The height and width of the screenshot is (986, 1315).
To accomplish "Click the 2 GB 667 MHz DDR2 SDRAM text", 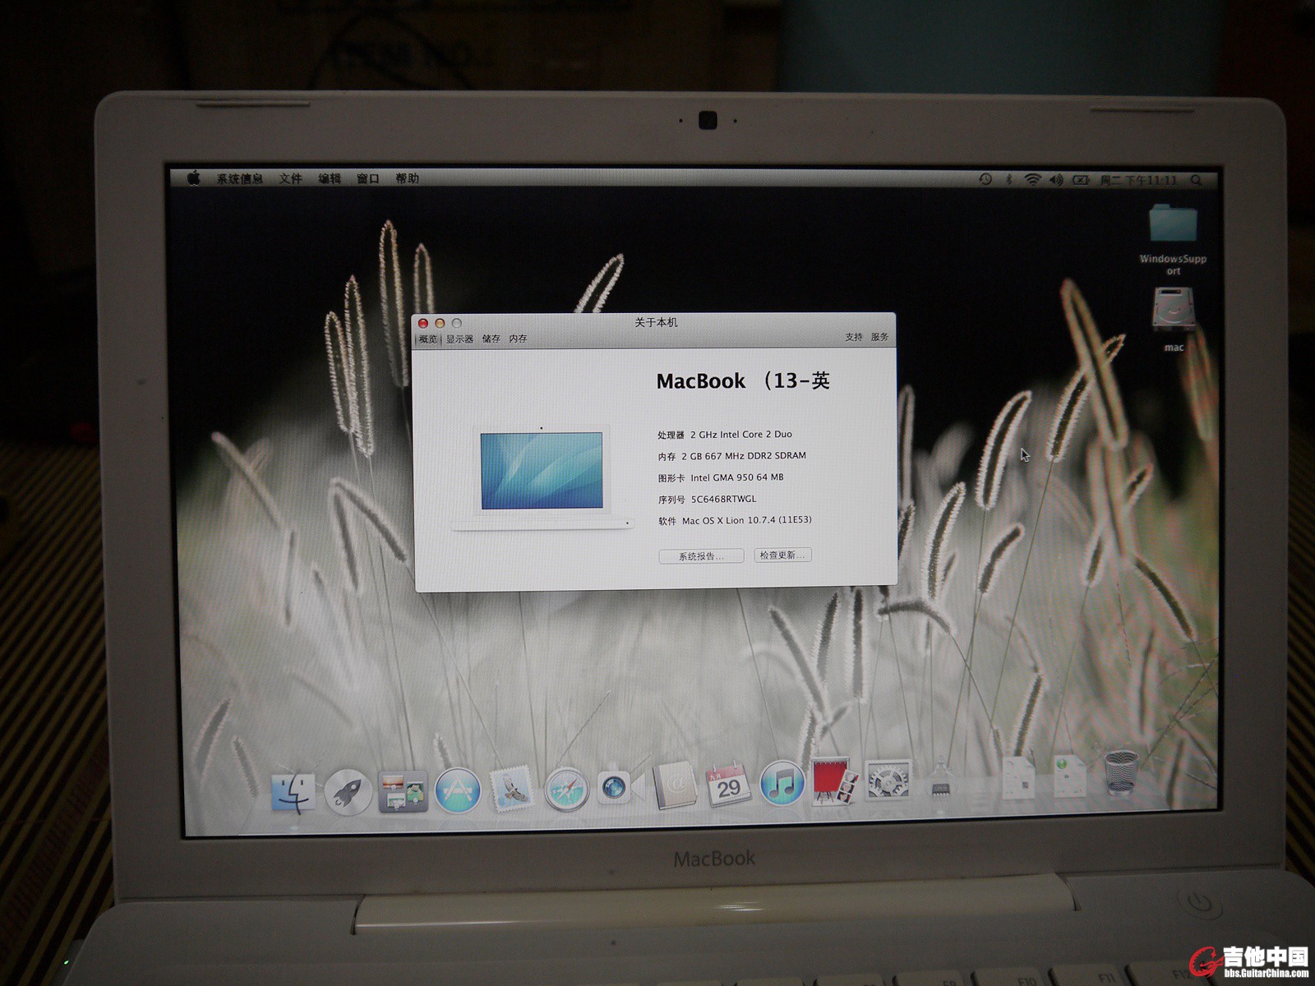I will [743, 456].
